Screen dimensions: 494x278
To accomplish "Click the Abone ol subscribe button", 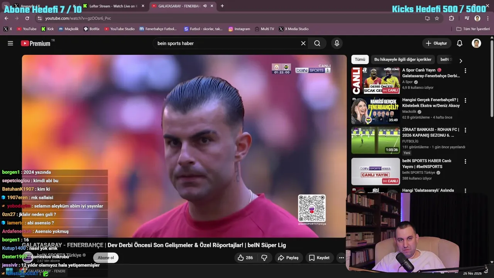I will click(x=106, y=258).
